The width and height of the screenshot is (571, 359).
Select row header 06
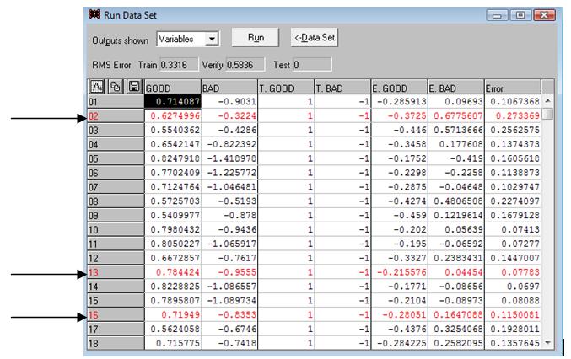click(116, 173)
